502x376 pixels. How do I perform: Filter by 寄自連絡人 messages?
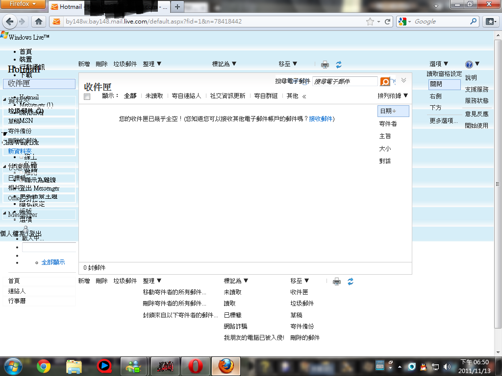click(186, 96)
